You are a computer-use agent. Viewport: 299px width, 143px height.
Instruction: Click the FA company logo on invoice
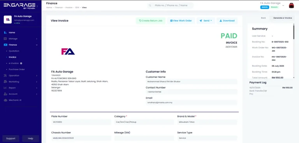pos(68,51)
